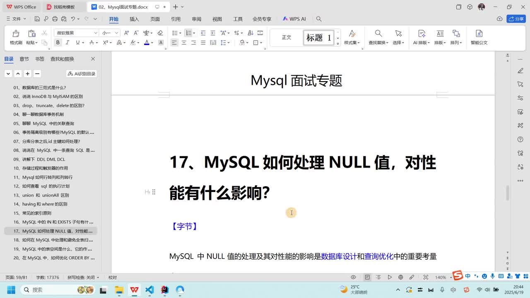530x298 pixels.
Task: Click the Style Set (样式集) icon
Action: pos(352,34)
